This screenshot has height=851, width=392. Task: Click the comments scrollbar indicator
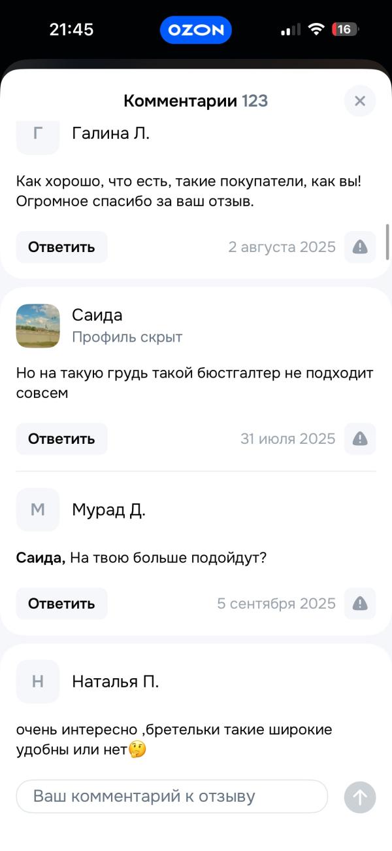(x=387, y=241)
